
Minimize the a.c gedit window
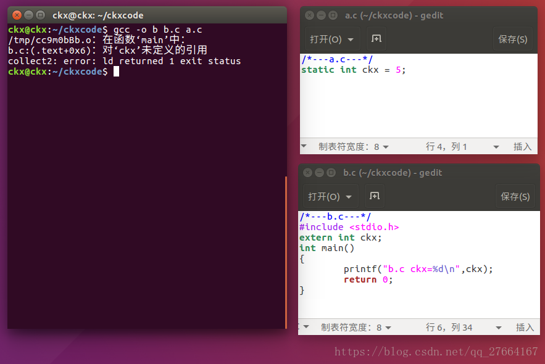point(321,15)
